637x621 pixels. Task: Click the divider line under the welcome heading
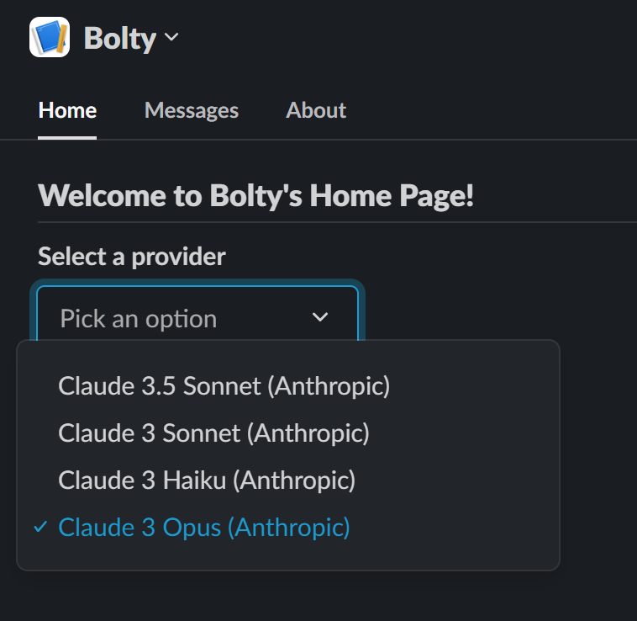pyautogui.click(x=336, y=222)
